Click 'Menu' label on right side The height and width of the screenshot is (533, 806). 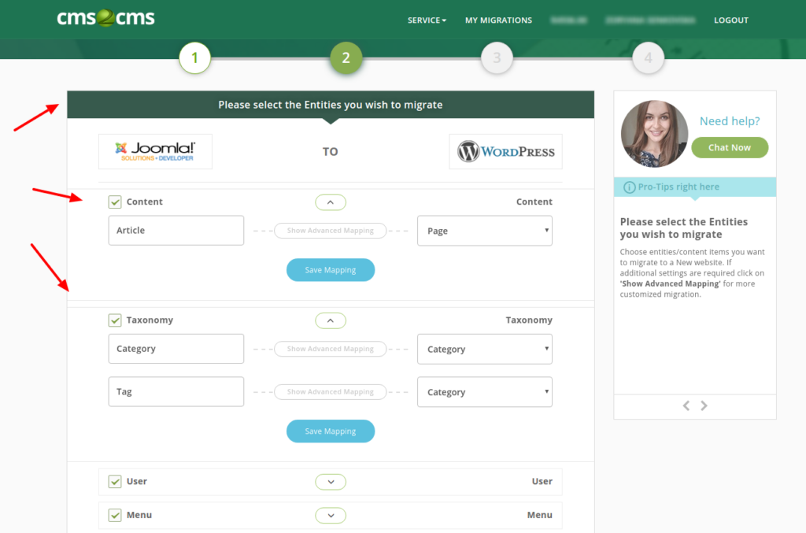(540, 515)
